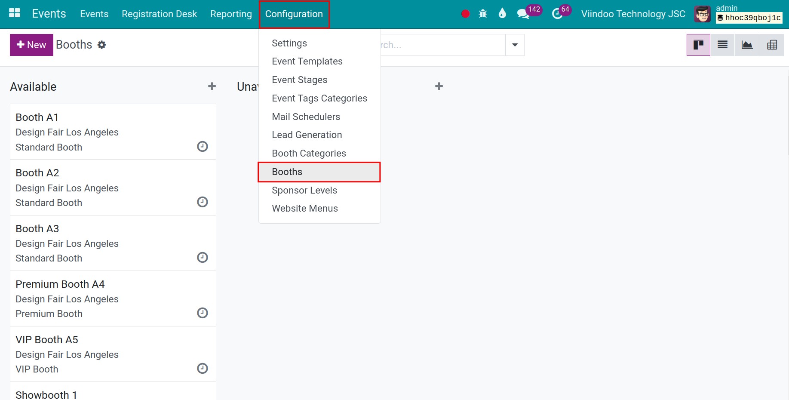Click the Available column header
The height and width of the screenshot is (400, 789).
[x=33, y=87]
